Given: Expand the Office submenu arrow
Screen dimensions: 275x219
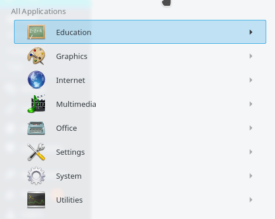Looking at the screenshot, I should point(251,128).
